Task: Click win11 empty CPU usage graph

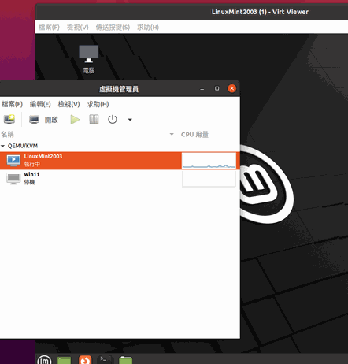Action: tap(209, 179)
